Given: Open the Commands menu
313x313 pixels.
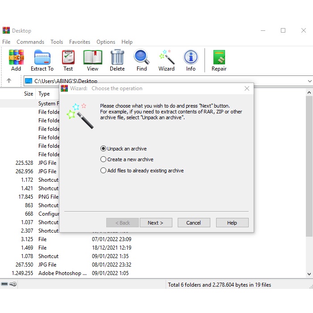Looking at the screenshot, I should (30, 42).
